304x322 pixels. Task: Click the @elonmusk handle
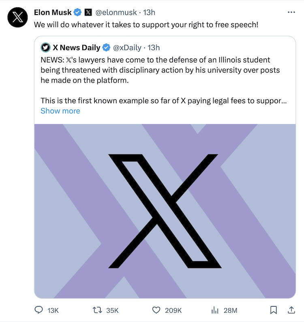coord(116,13)
